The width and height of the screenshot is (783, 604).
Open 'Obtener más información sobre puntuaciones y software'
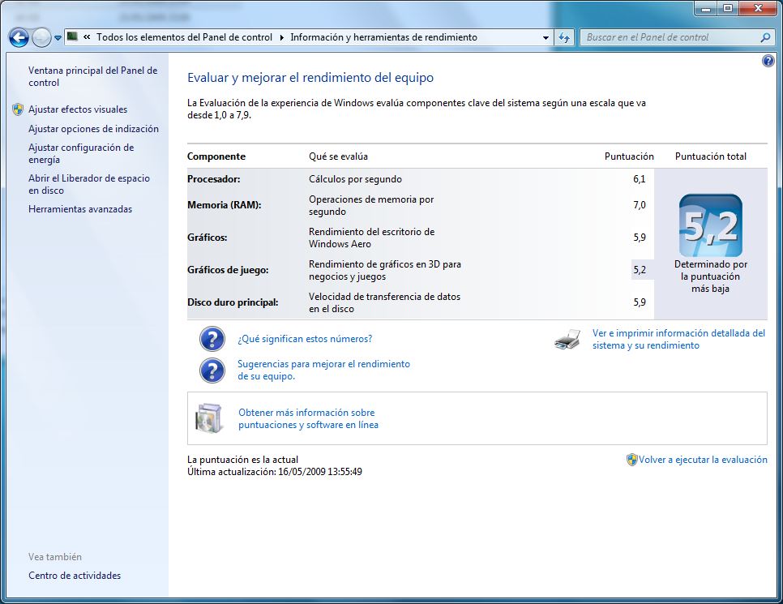(308, 418)
